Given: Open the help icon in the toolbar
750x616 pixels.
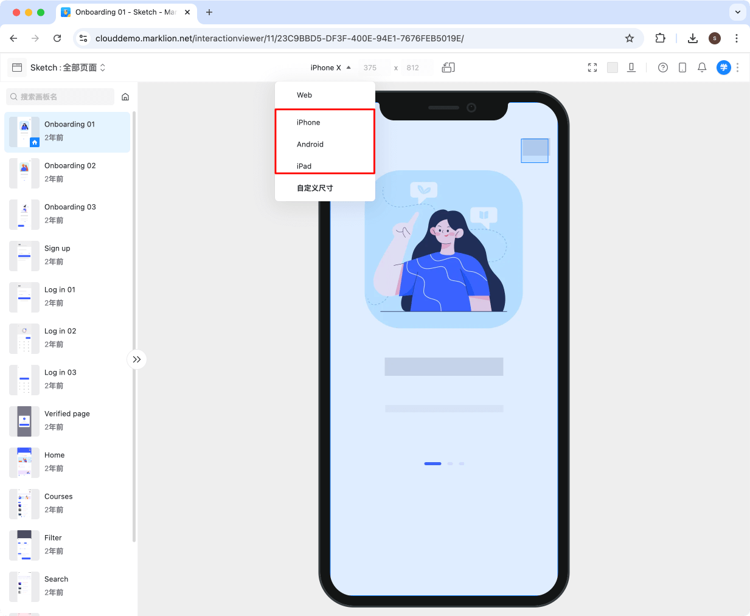Looking at the screenshot, I should point(662,67).
